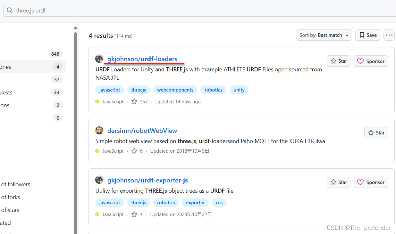Select the javascript topic under urdf-exporter-js
The width and height of the screenshot is (396, 234).
click(x=110, y=203)
